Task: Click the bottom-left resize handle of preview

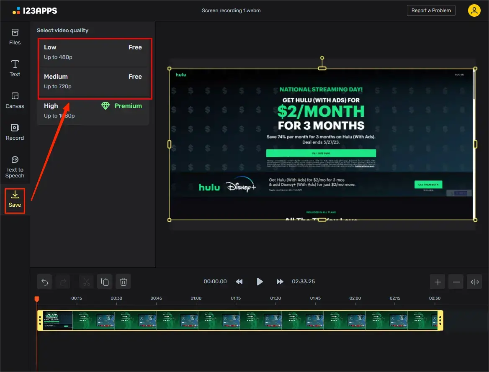Action: [x=169, y=220]
